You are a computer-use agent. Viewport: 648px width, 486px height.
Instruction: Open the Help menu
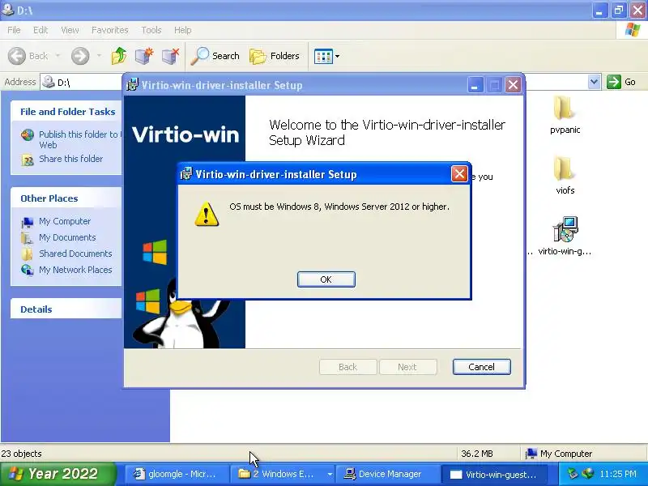point(183,30)
